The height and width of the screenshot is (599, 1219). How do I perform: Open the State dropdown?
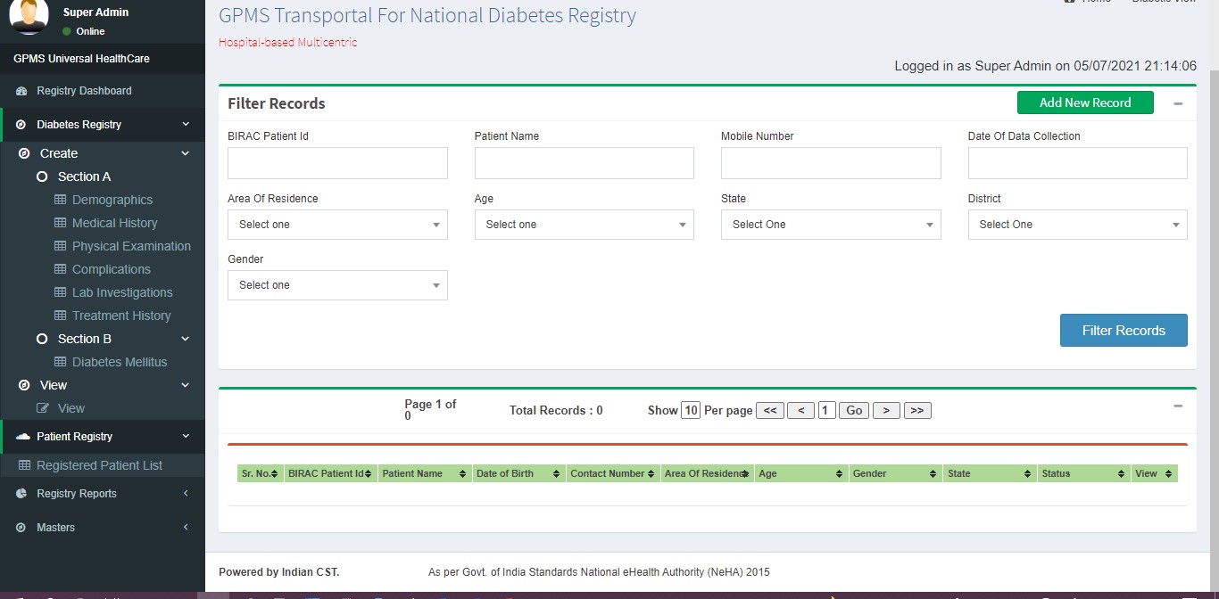click(x=830, y=225)
